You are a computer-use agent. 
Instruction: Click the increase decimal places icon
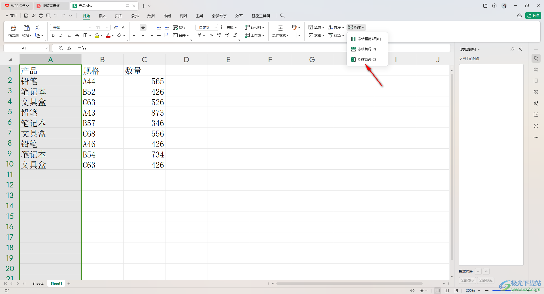click(x=227, y=35)
